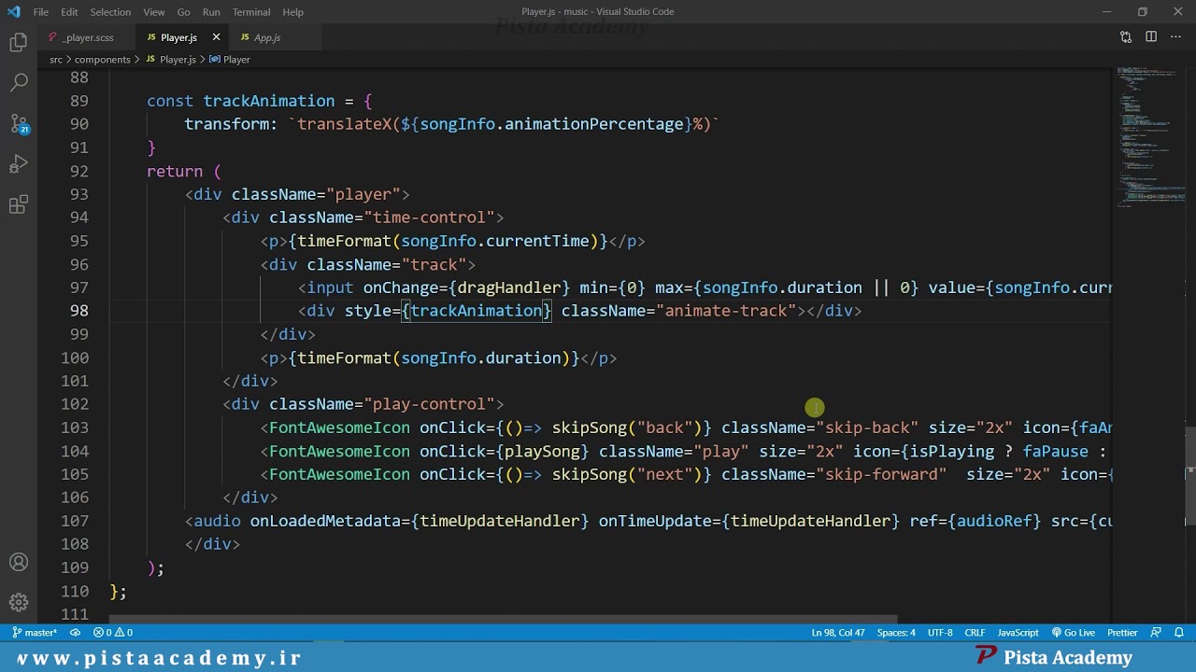
Task: Click the VS Code logo icon
Action: 13,12
